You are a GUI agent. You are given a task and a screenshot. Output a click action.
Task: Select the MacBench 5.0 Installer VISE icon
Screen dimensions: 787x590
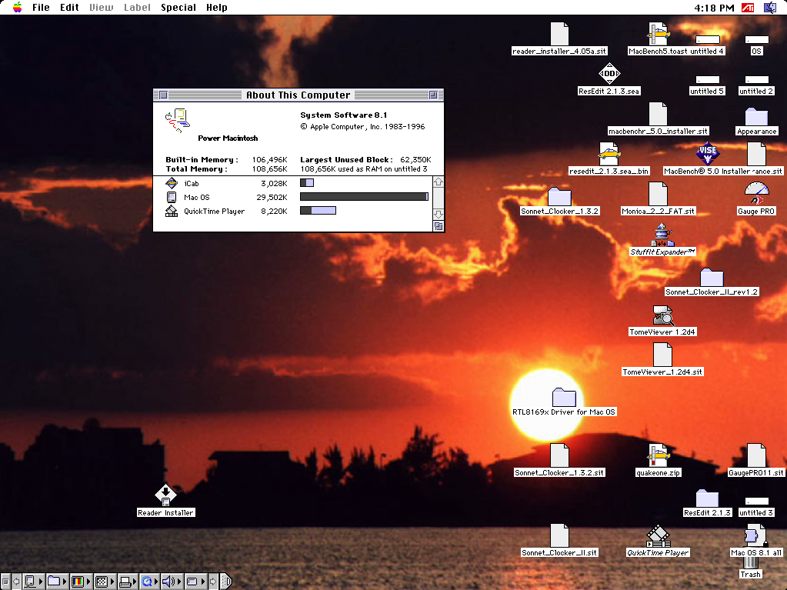pyautogui.click(x=707, y=154)
